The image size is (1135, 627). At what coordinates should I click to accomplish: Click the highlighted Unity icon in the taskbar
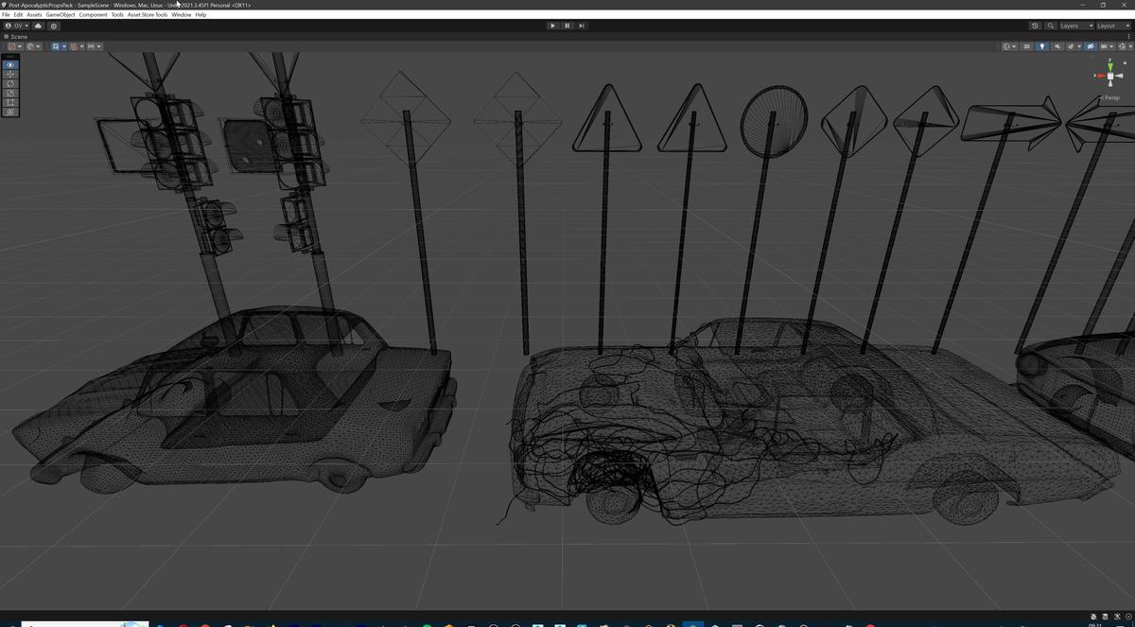click(692, 623)
